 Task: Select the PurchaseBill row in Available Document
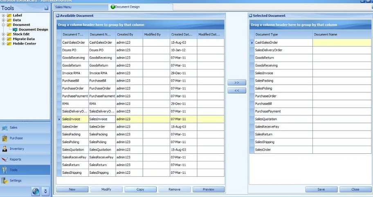141,81
